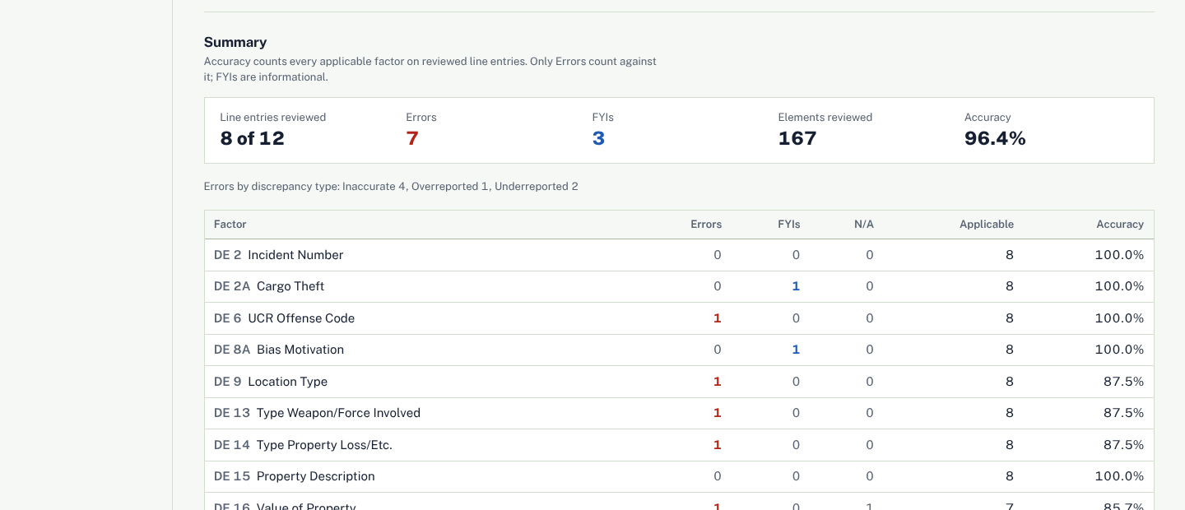Click error count 1 for Type Weapon/Force Involved

click(x=717, y=413)
